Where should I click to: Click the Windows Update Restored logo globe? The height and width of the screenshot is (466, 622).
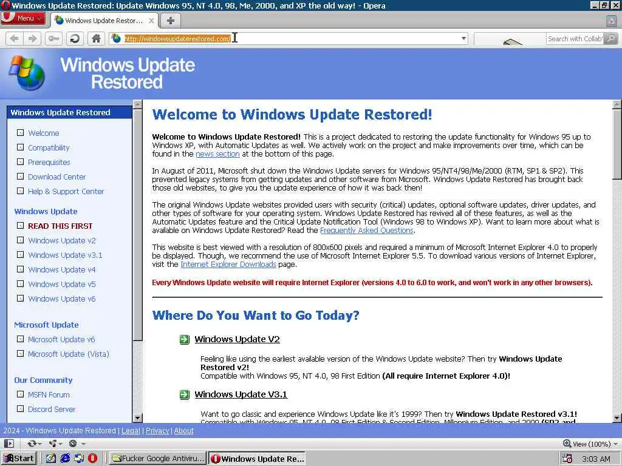(x=27, y=73)
